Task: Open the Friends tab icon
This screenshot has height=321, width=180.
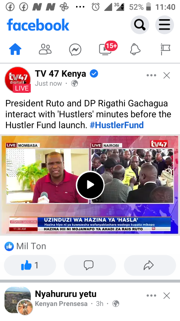Action: coord(45,49)
